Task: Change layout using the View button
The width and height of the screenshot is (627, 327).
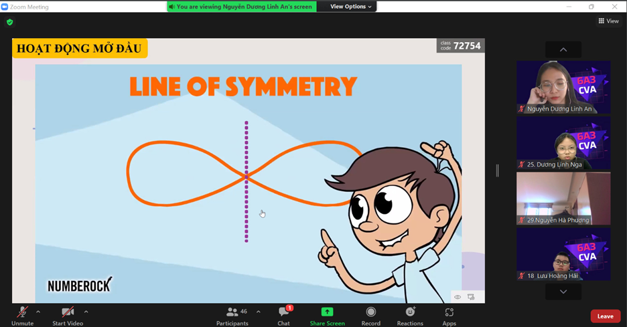Action: tap(608, 21)
